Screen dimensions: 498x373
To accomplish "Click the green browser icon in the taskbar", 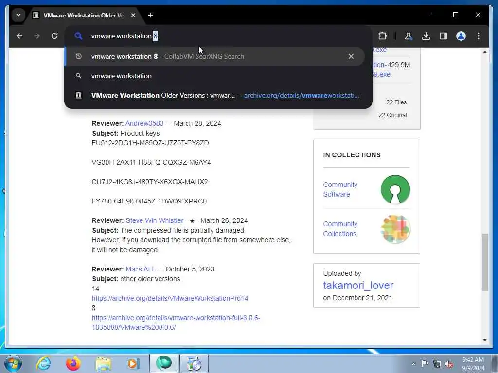I will tap(164, 363).
